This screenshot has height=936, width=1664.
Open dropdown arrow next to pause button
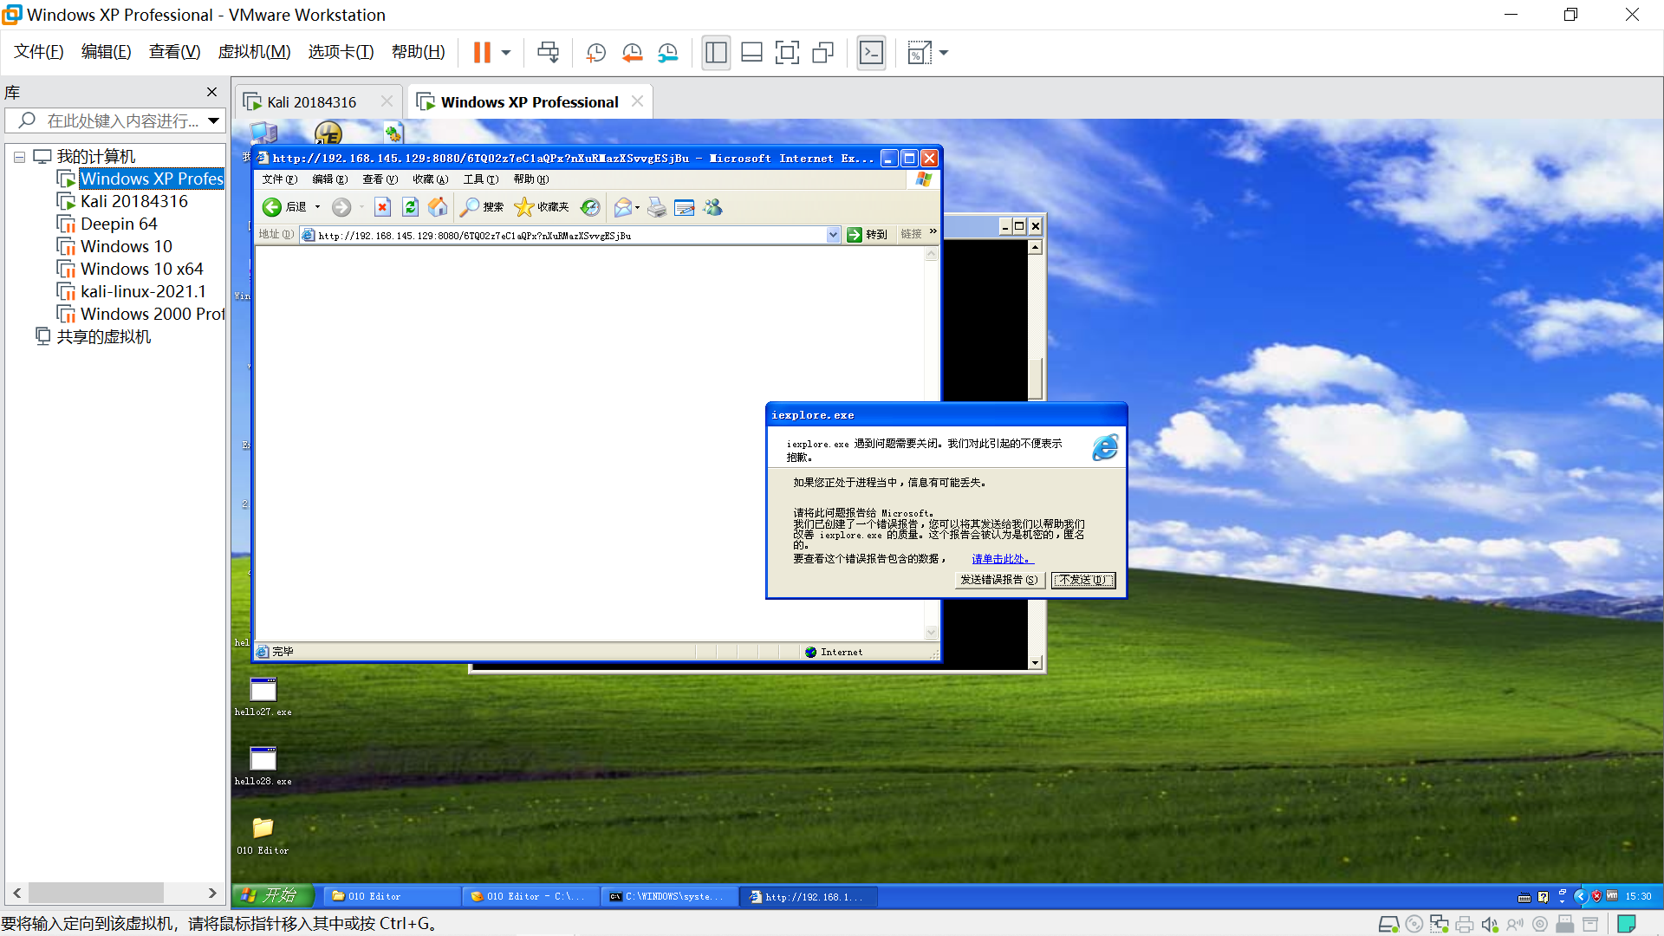(x=506, y=53)
